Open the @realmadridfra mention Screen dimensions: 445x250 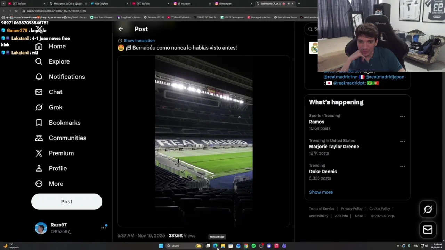(x=340, y=77)
